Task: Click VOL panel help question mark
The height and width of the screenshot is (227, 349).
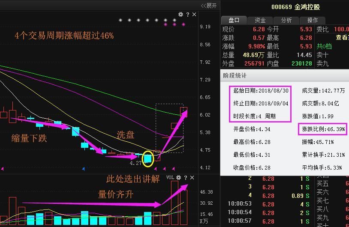Action: 185,178
